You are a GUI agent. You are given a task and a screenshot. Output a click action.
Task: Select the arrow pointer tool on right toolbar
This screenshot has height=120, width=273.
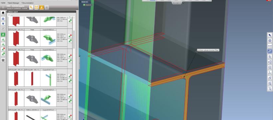(x=270, y=35)
